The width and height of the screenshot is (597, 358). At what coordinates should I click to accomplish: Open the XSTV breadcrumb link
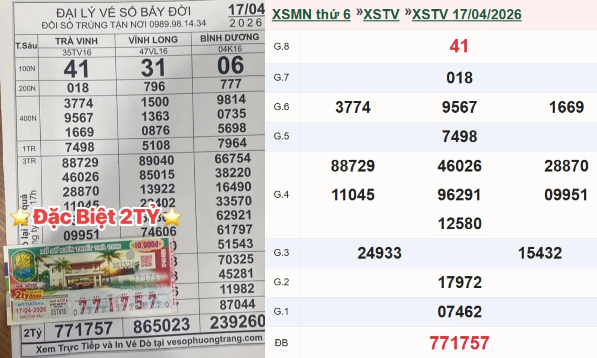point(381,15)
